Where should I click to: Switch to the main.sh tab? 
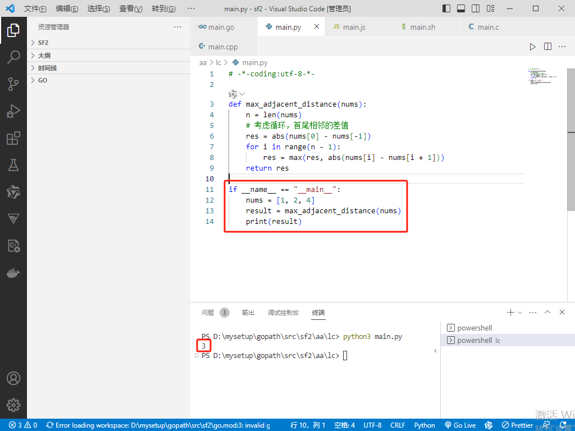pyautogui.click(x=426, y=27)
